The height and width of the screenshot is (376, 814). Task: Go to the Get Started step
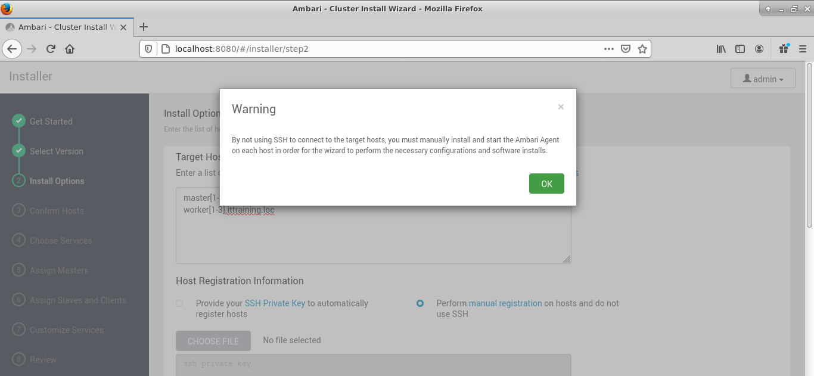(51, 122)
